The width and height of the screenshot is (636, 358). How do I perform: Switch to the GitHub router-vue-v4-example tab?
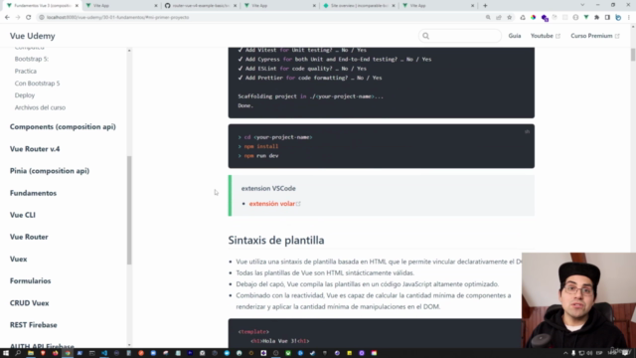201,6
